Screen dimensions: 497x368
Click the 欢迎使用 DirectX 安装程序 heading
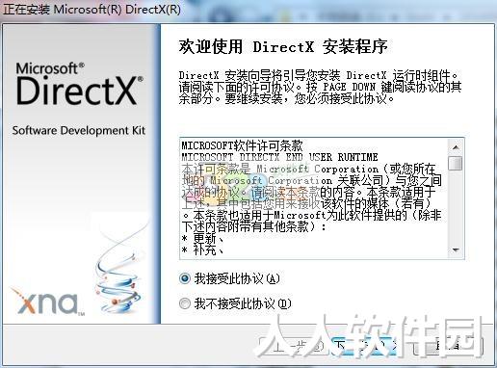283,46
